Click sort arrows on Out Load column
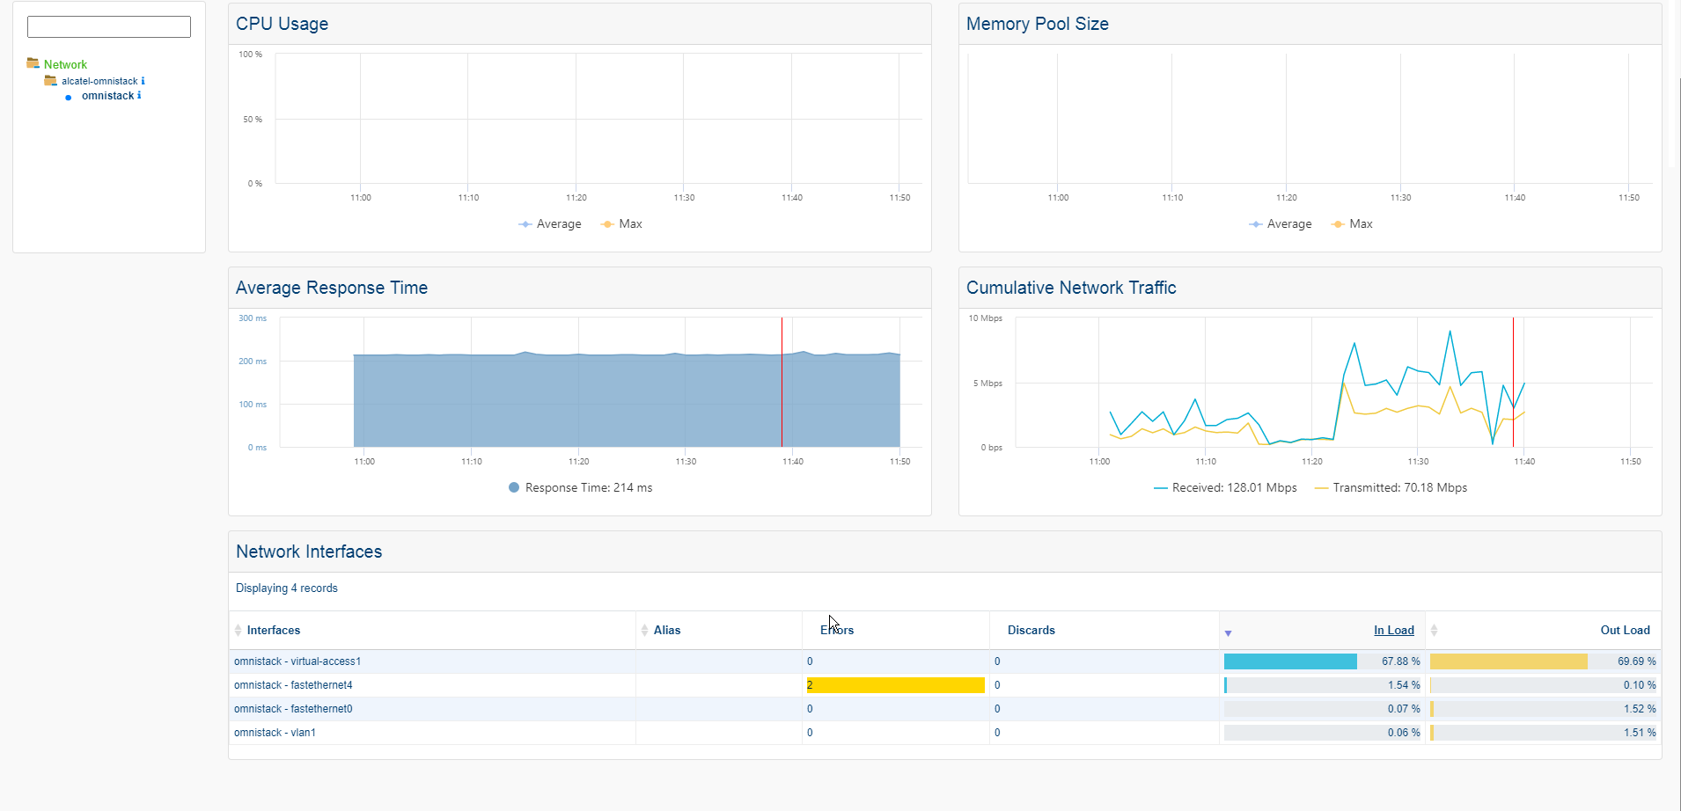The height and width of the screenshot is (811, 1681). pyautogui.click(x=1434, y=630)
